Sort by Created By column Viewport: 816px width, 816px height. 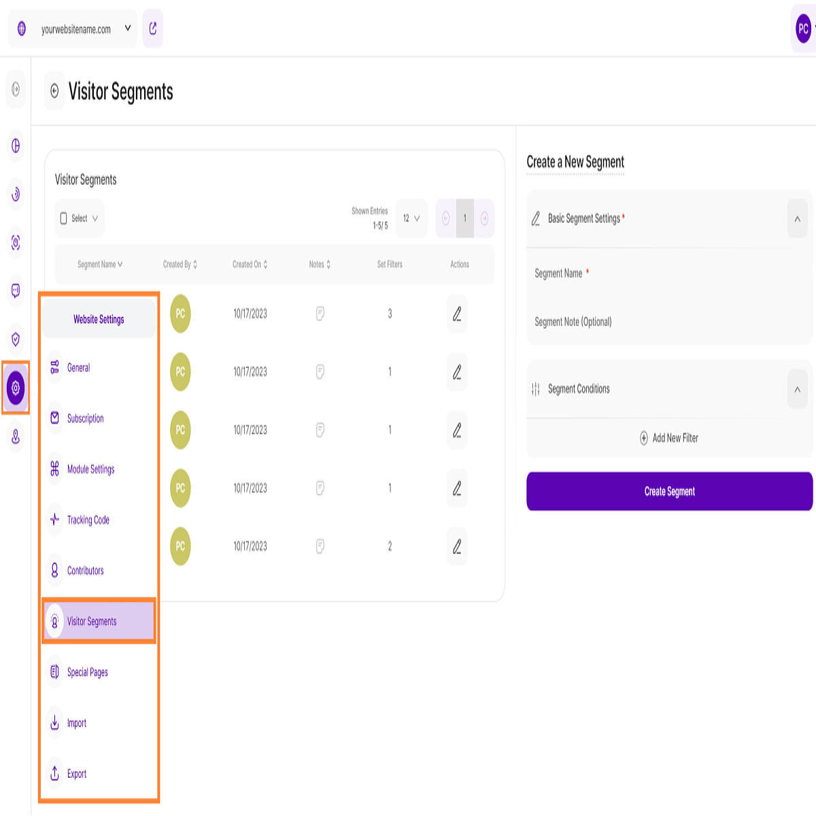pyautogui.click(x=180, y=265)
